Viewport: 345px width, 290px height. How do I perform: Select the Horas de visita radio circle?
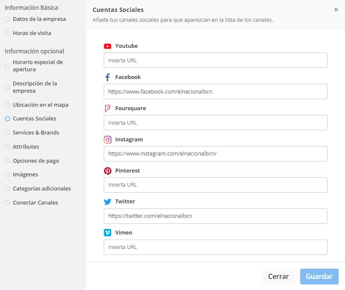[x=7, y=33]
